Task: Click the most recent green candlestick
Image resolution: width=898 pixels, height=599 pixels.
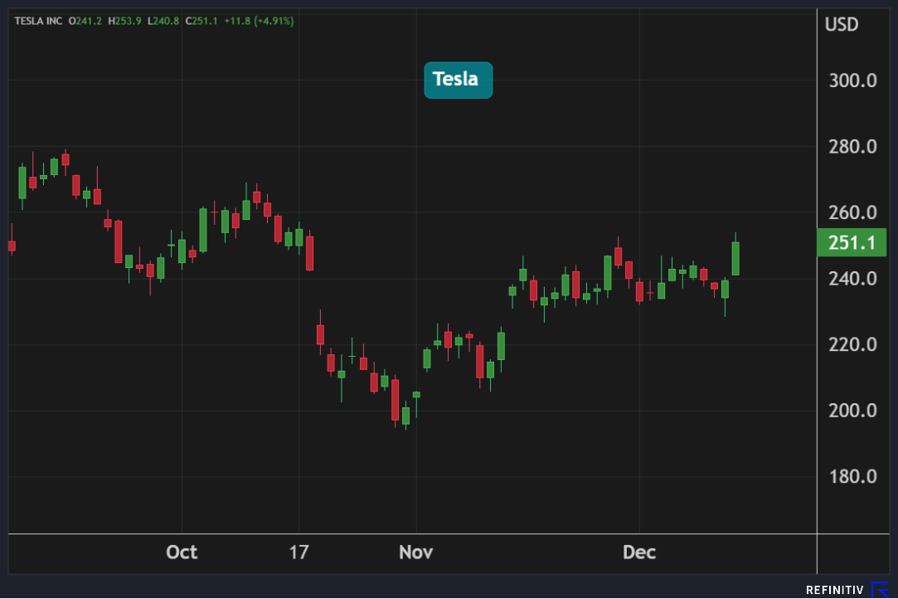Action: (735, 258)
